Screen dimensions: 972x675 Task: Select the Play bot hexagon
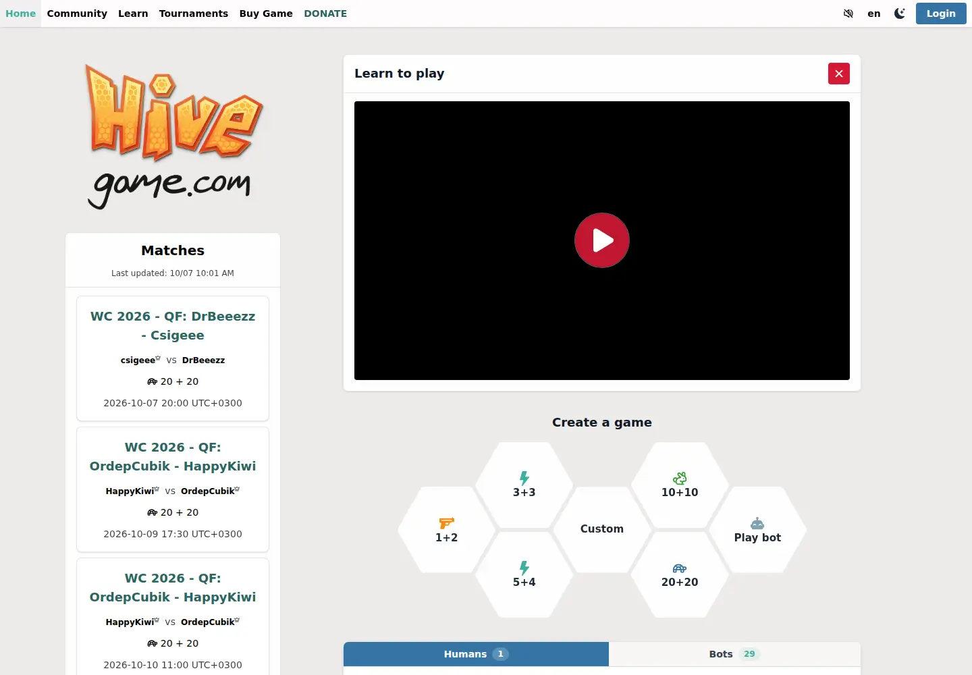pyautogui.click(x=757, y=530)
